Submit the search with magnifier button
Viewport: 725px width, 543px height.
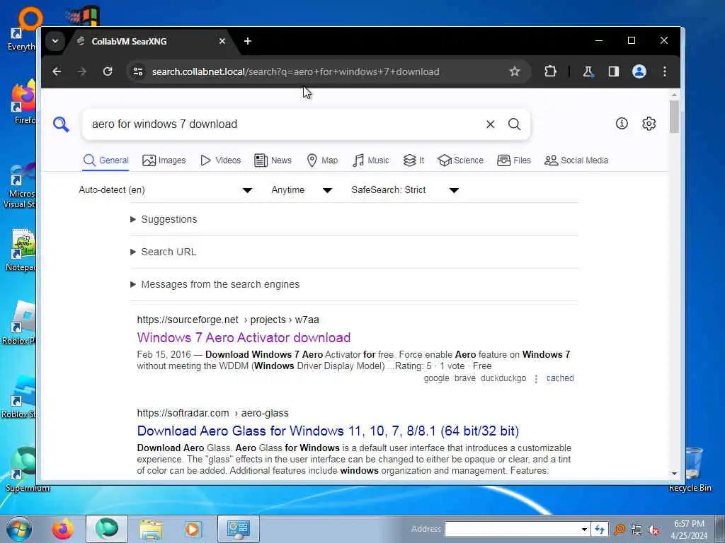[514, 124]
